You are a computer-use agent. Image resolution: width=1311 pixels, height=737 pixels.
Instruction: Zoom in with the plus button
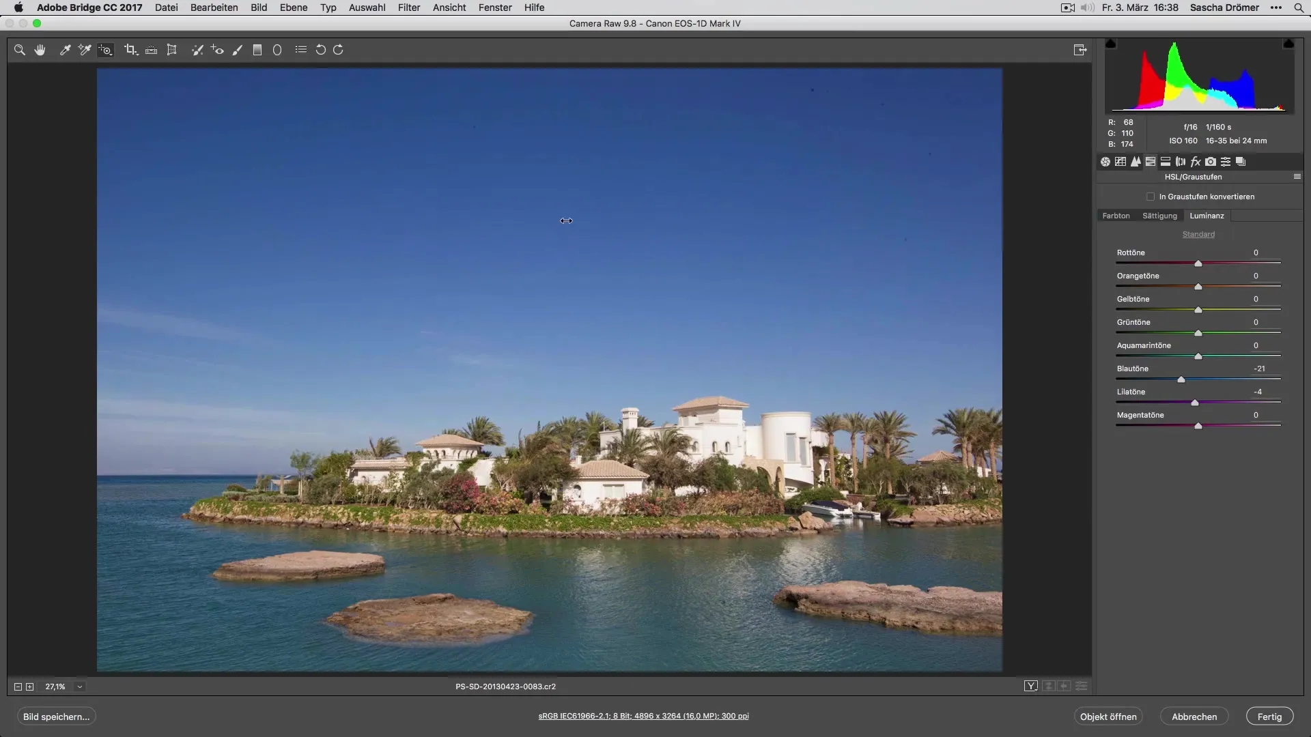coord(30,687)
